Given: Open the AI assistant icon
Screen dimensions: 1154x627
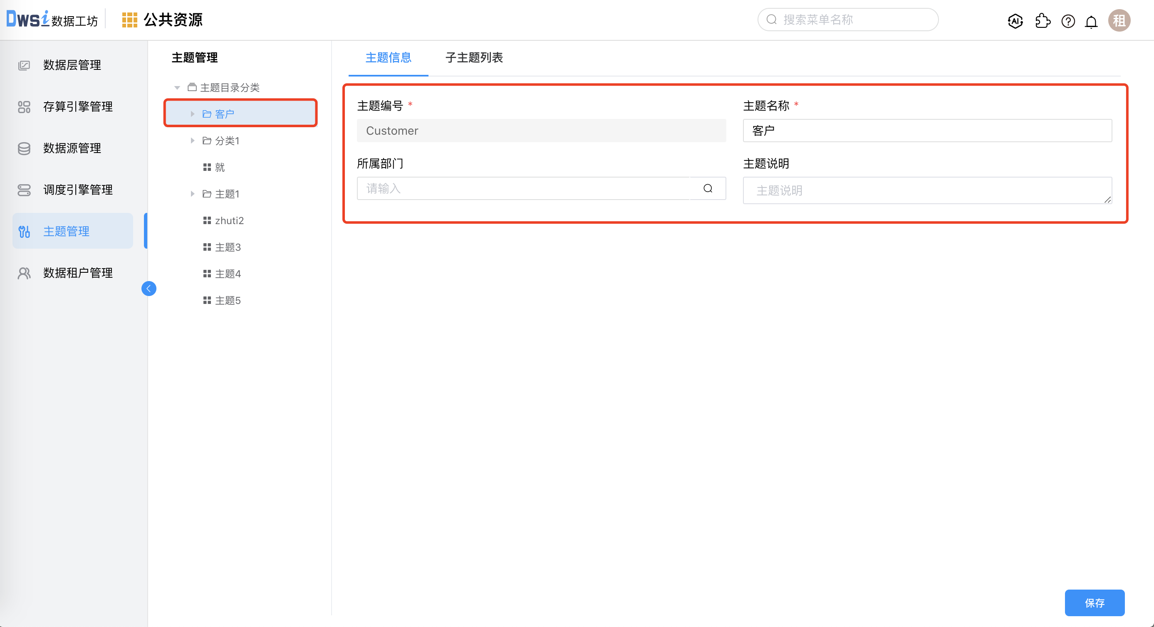Looking at the screenshot, I should click(x=1015, y=21).
